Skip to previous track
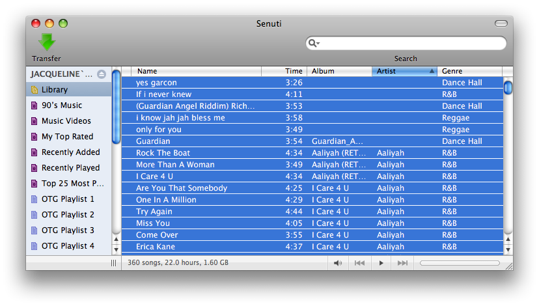This screenshot has width=539, height=306. pyautogui.click(x=359, y=263)
